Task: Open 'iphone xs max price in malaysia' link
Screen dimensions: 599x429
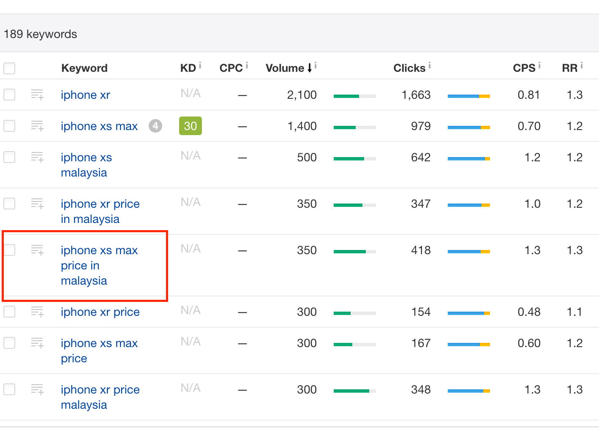Action: (99, 266)
